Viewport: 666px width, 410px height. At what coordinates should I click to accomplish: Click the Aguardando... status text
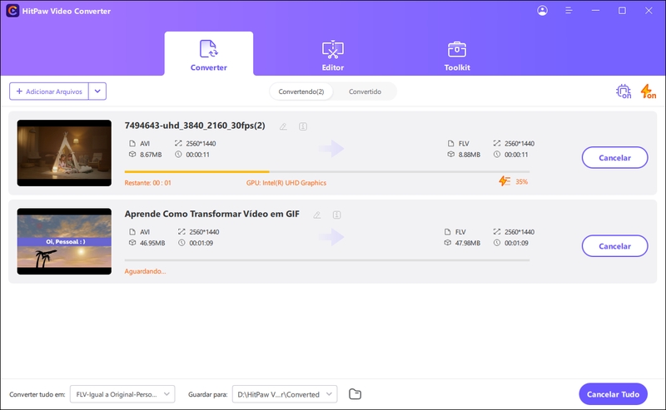pyautogui.click(x=145, y=271)
